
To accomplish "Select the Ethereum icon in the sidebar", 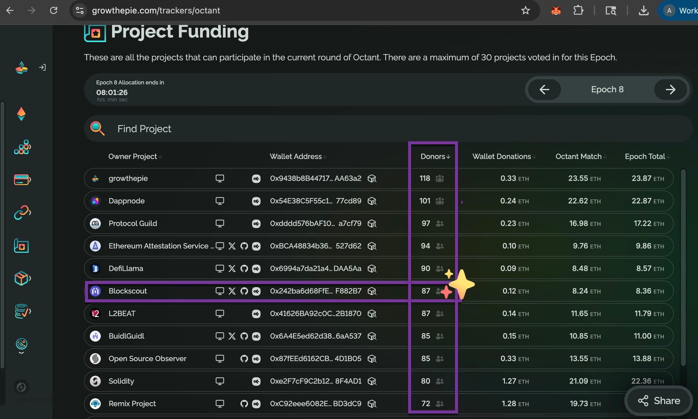I will 21,114.
